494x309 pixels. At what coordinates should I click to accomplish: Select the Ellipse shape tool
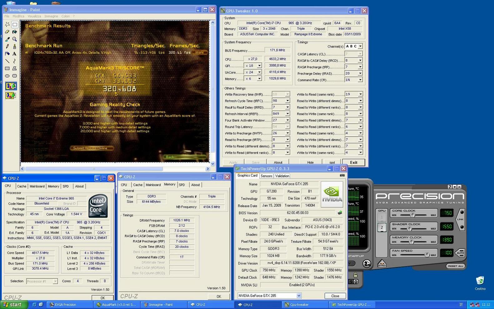click(7, 76)
